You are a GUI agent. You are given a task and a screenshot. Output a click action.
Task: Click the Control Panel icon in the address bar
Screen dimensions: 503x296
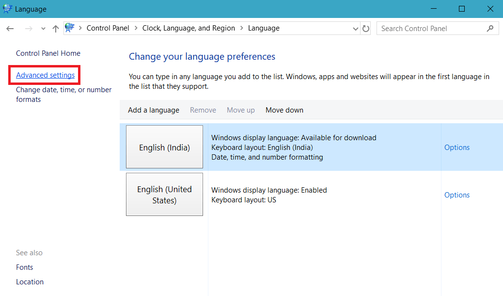tap(70, 28)
